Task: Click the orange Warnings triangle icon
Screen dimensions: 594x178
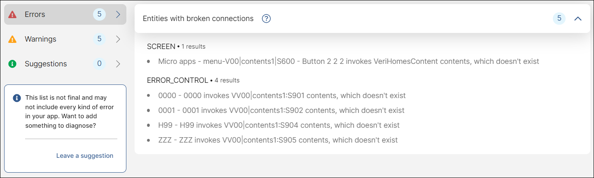Action: click(13, 39)
